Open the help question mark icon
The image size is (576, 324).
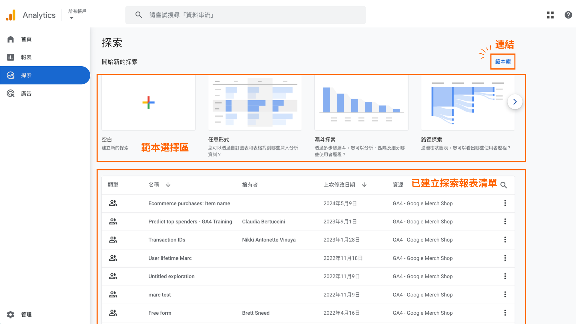(x=568, y=15)
